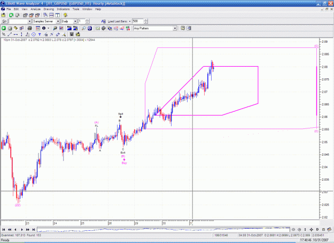Click the Exit label on chart
The width and height of the screenshot is (334, 243).
point(123,153)
